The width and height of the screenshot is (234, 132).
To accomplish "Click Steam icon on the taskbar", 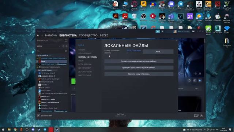I will (57, 129).
